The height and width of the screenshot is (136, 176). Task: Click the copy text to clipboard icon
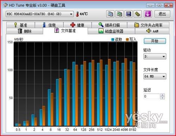(x=110, y=14)
